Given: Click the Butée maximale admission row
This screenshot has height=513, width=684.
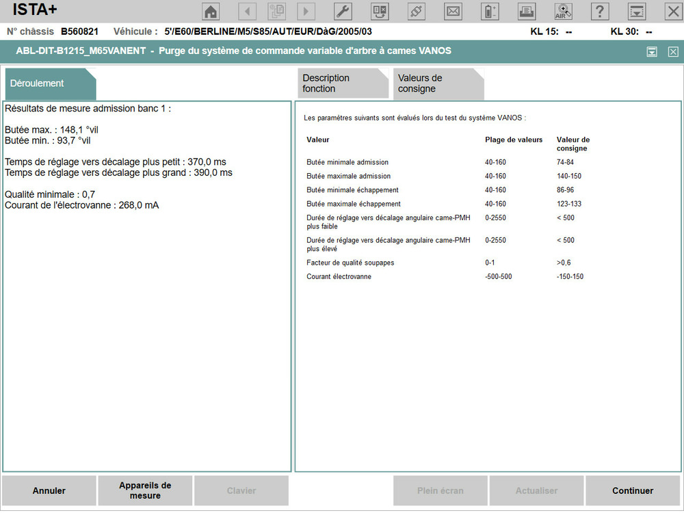Looking at the screenshot, I should point(445,176).
